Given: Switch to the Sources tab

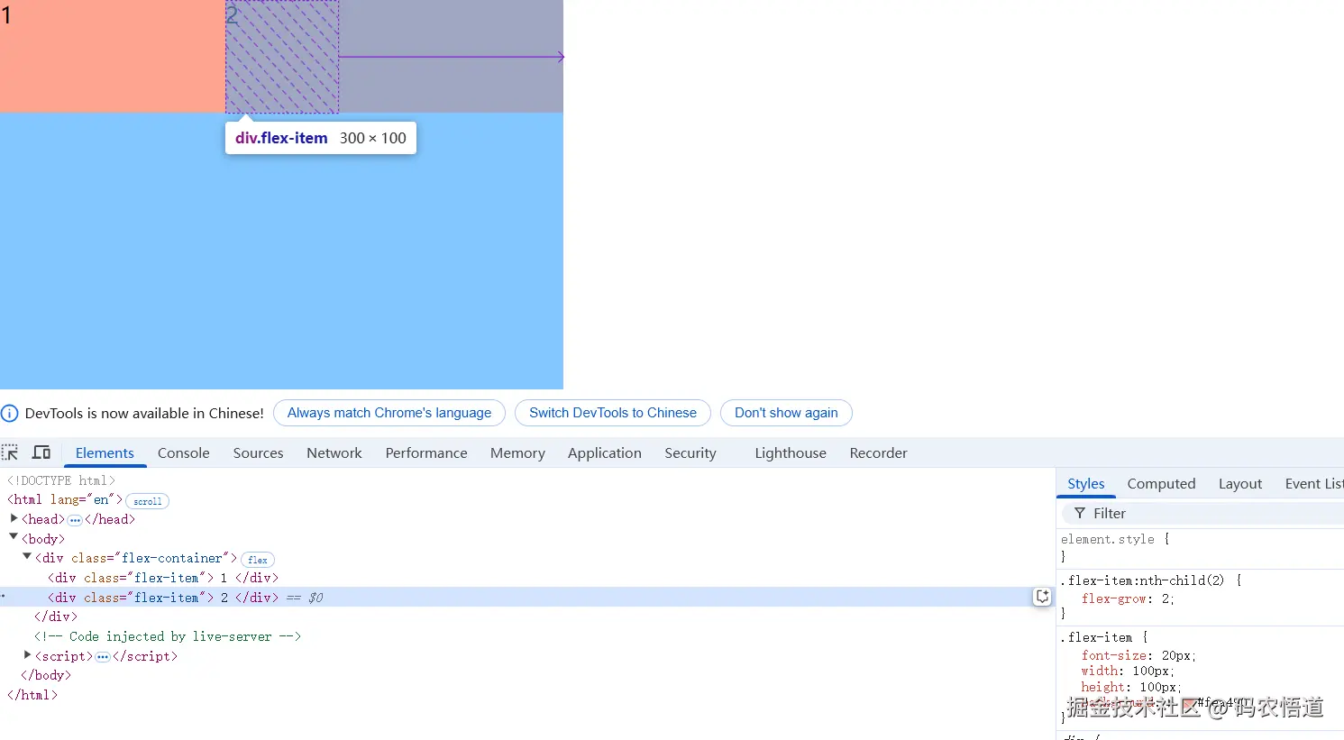Looking at the screenshot, I should tap(259, 452).
